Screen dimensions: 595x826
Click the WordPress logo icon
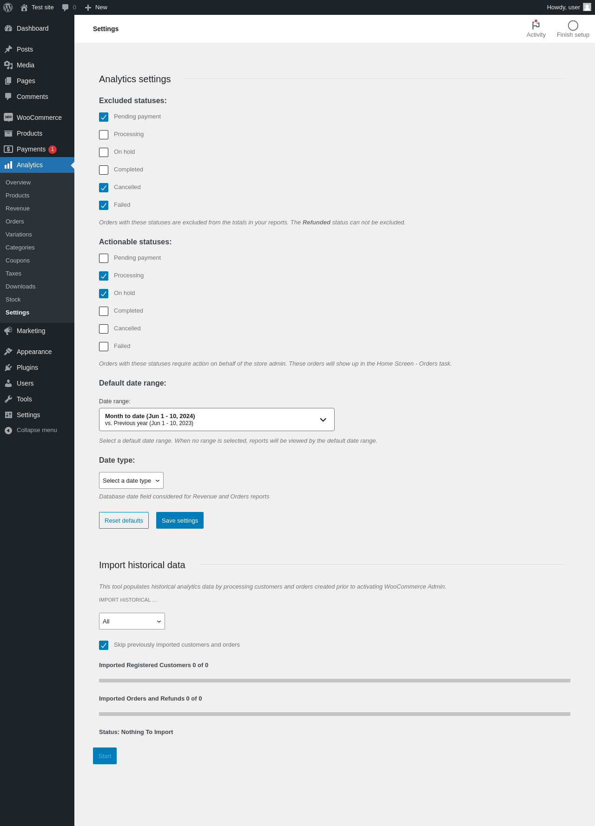(x=8, y=7)
